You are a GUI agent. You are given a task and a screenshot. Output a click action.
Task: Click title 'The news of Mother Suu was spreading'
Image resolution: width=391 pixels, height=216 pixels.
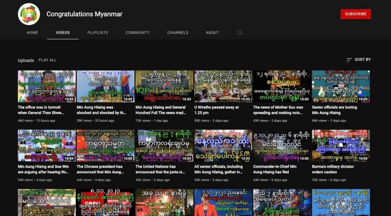click(x=278, y=110)
